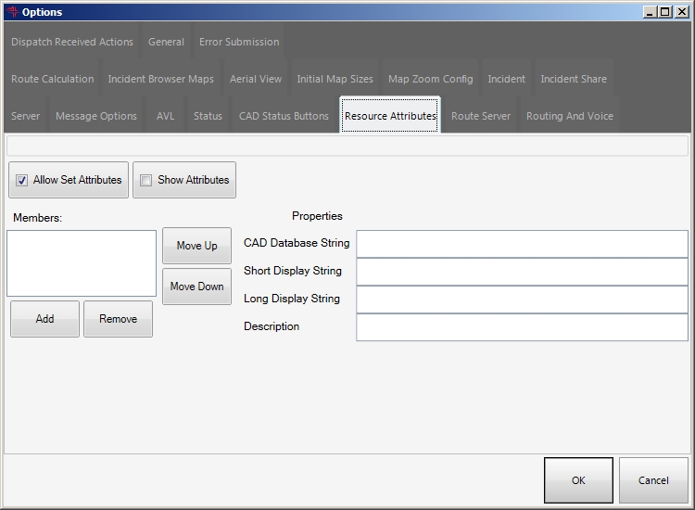The image size is (695, 510).
Task: Open the Dispatch Received Actions tab
Action: click(x=72, y=42)
